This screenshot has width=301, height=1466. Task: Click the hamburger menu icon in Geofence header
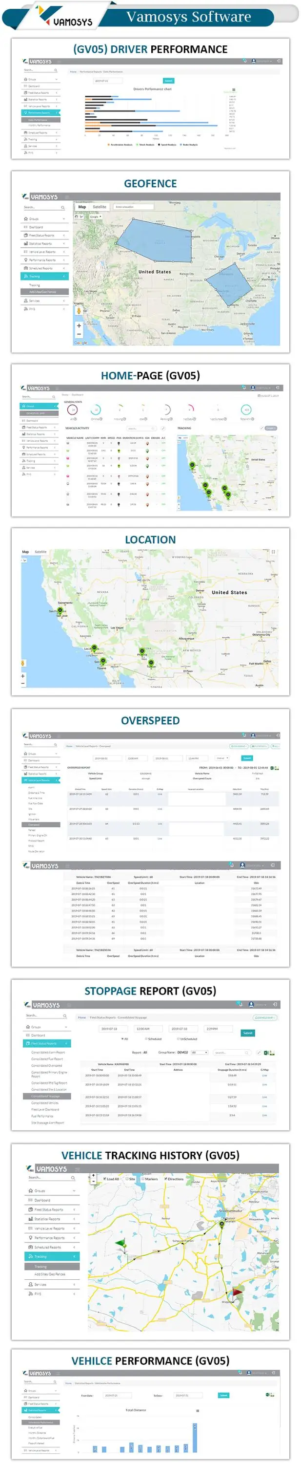point(67,197)
